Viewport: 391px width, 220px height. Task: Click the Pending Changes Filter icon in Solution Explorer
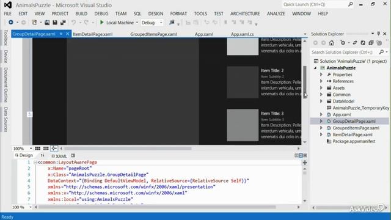[343, 43]
